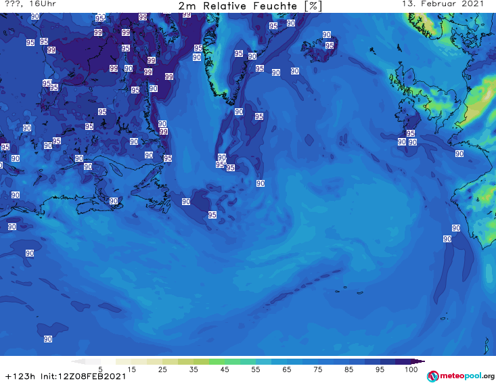Click the colorbar label '85'
496x383 pixels.
point(349,369)
